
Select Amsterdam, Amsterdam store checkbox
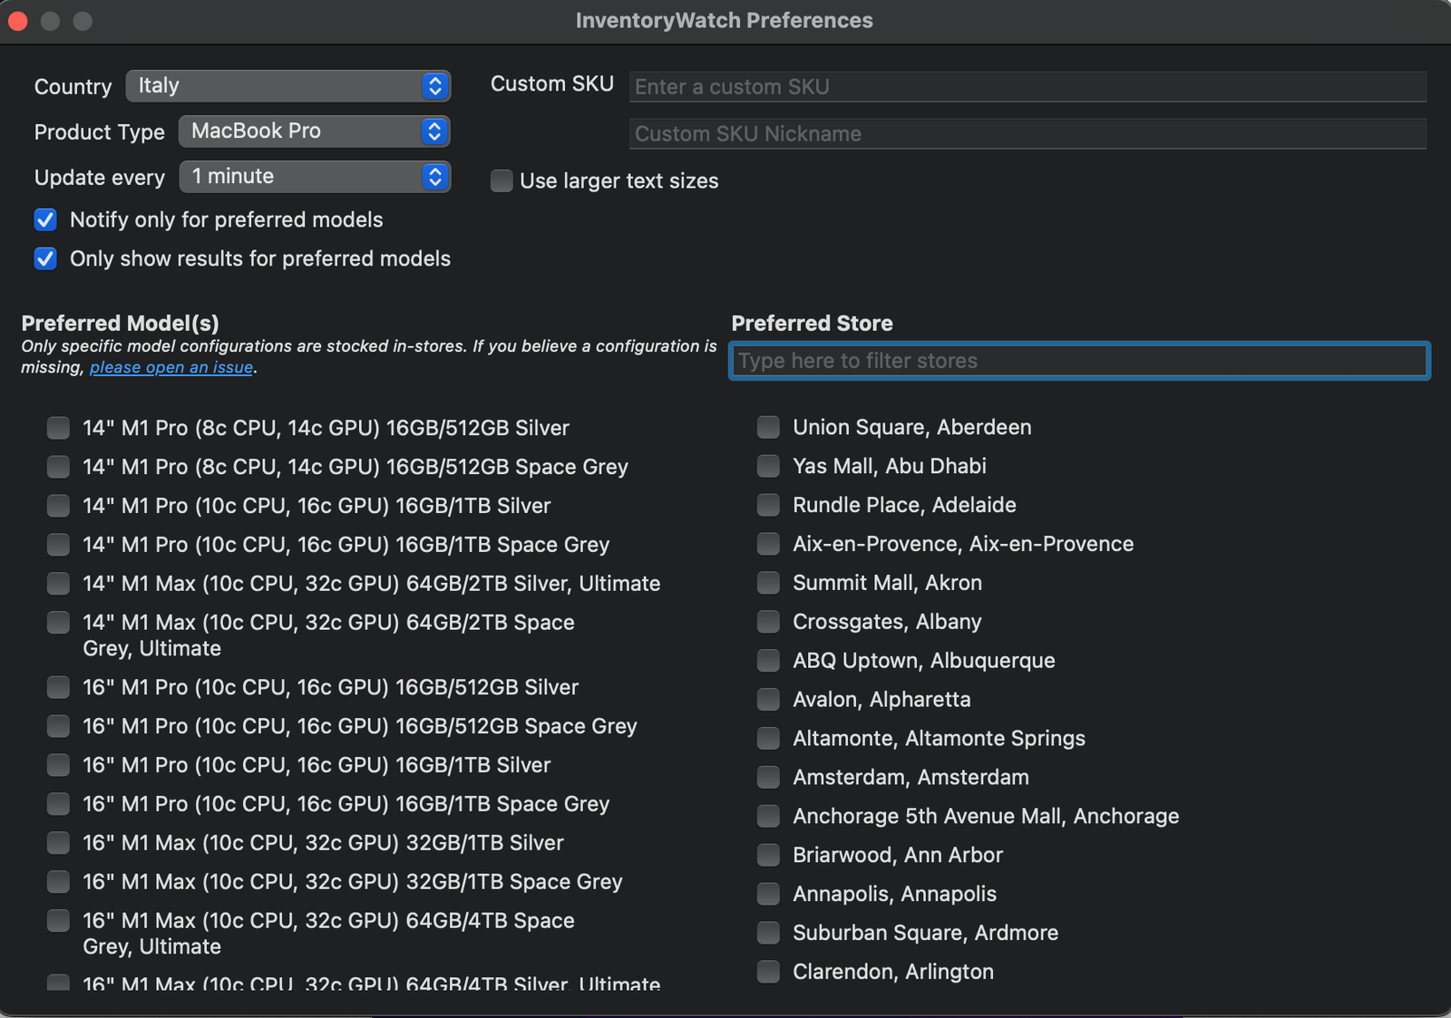768,778
